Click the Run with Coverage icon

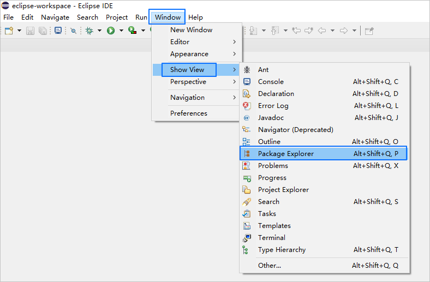132,31
